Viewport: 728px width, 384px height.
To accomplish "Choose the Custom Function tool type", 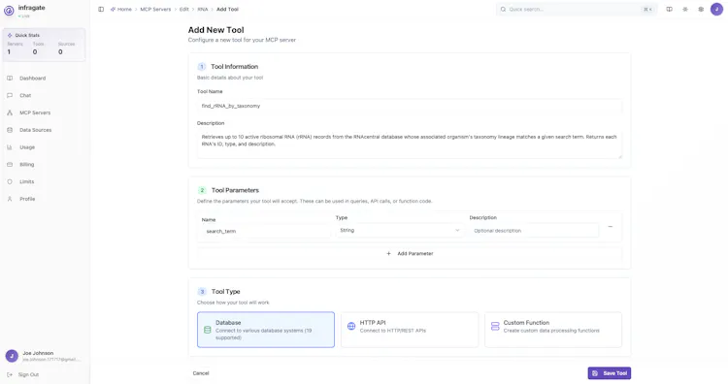I will coord(553,330).
